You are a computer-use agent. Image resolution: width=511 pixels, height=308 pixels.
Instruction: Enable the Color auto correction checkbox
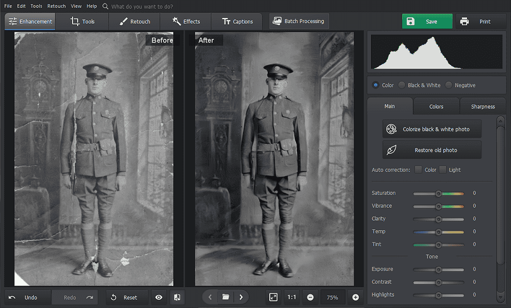(x=419, y=170)
